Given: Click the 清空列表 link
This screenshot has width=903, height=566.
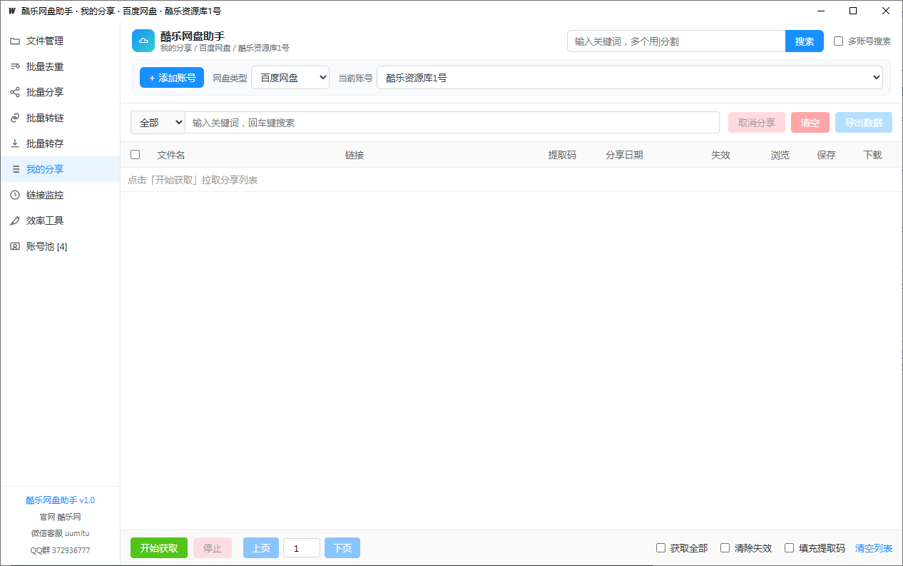Looking at the screenshot, I should click(x=874, y=548).
